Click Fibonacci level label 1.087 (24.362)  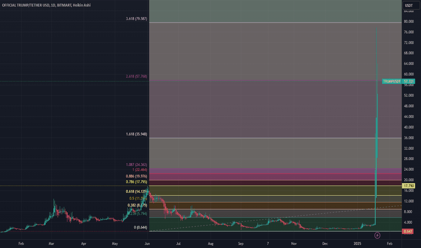[136, 165]
